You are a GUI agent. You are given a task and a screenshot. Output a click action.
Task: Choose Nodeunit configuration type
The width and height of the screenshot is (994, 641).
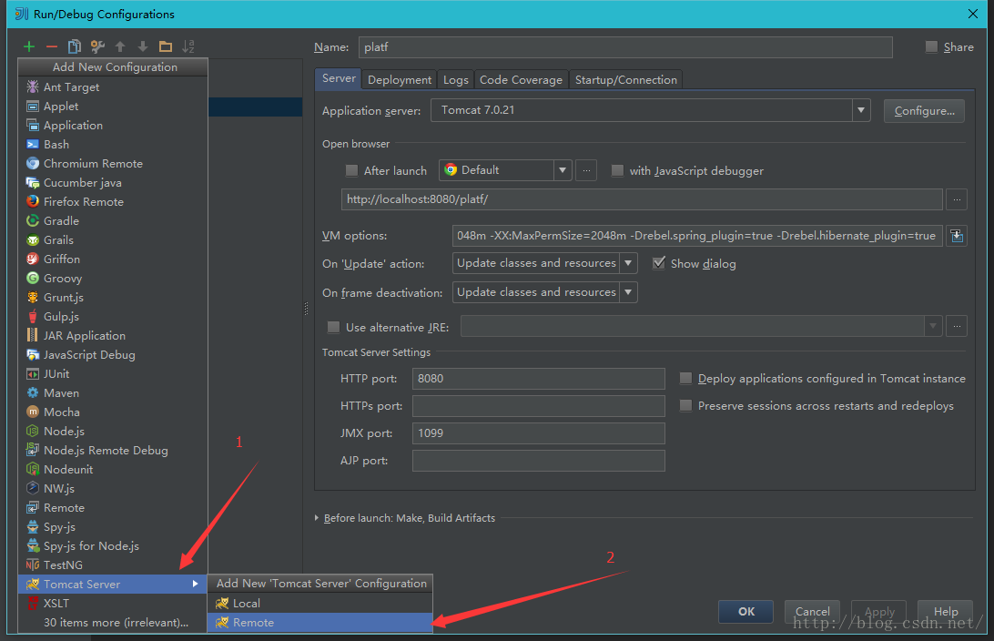click(x=113, y=469)
